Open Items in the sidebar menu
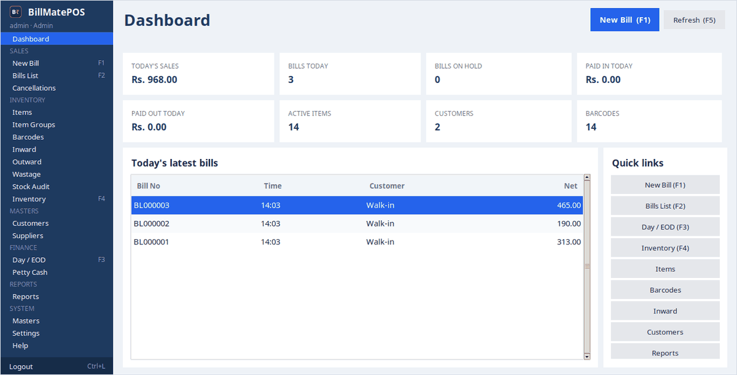The width and height of the screenshot is (737, 375). pyautogui.click(x=57, y=112)
